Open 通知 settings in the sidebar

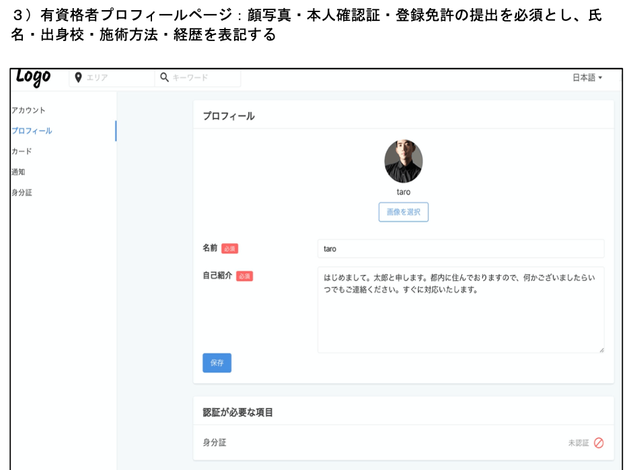[x=18, y=172]
